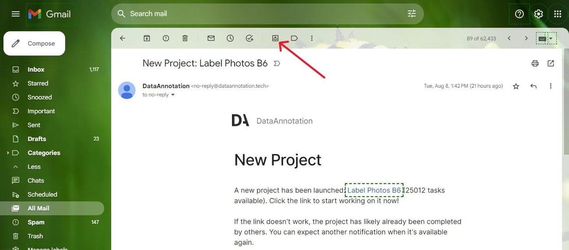Expand the Categories label group
This screenshot has width=569, height=250.
(8, 153)
